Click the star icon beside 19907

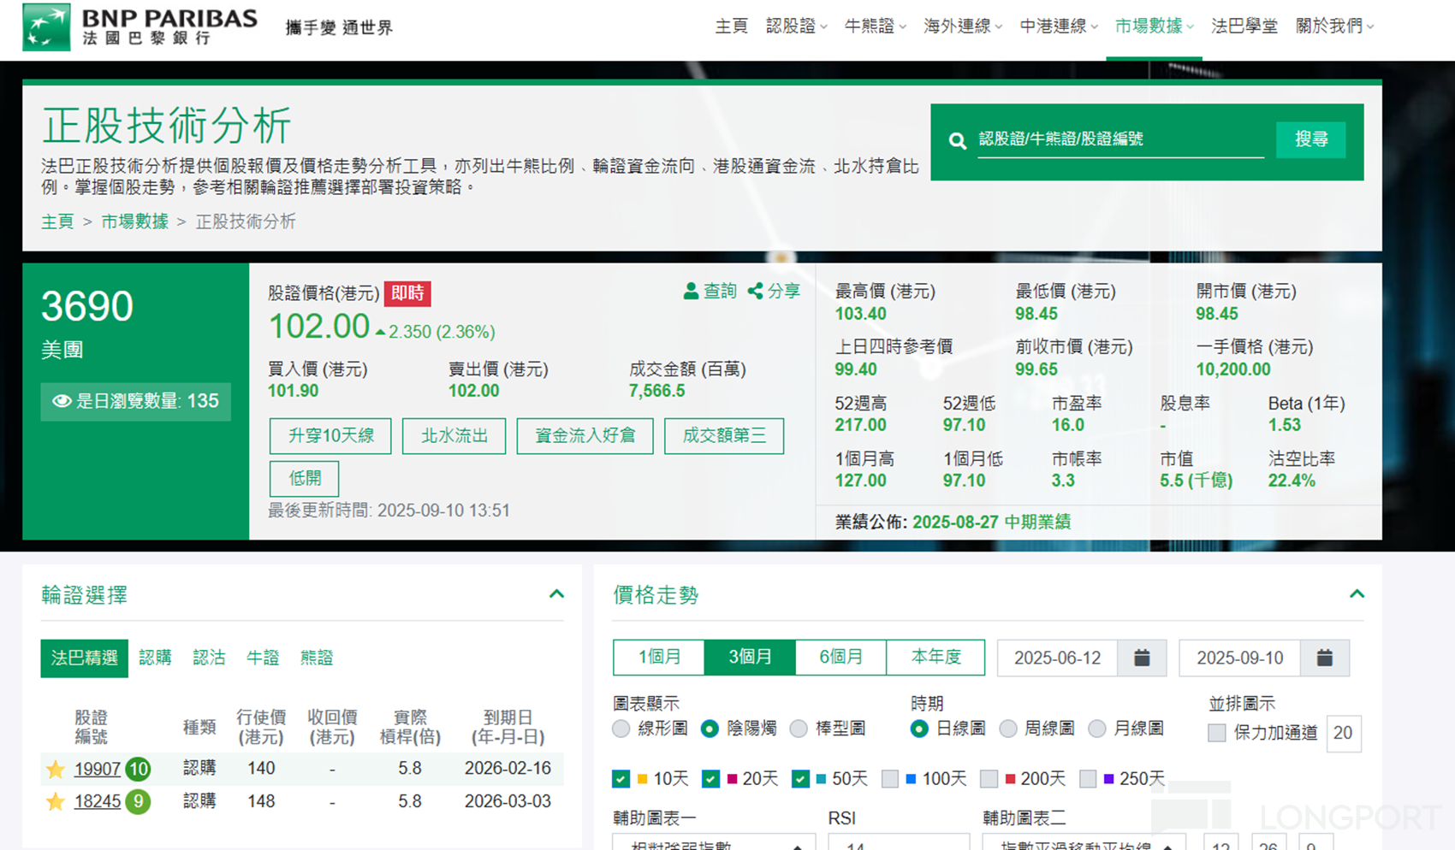tap(56, 769)
